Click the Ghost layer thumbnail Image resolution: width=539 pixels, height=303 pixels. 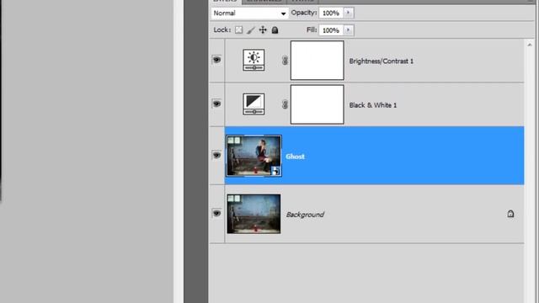pos(253,156)
